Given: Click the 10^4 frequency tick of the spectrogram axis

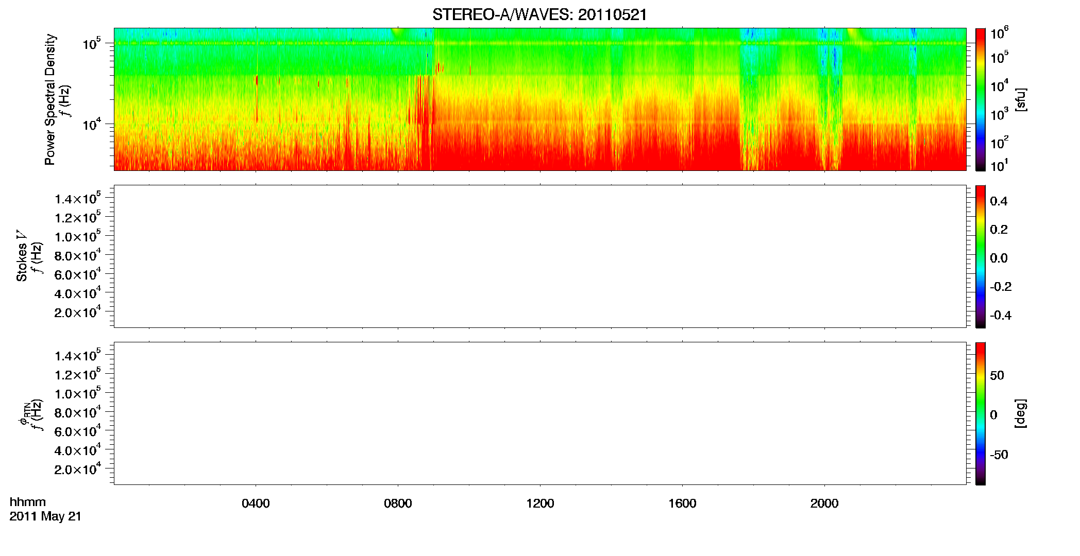Looking at the screenshot, I should click(92, 124).
